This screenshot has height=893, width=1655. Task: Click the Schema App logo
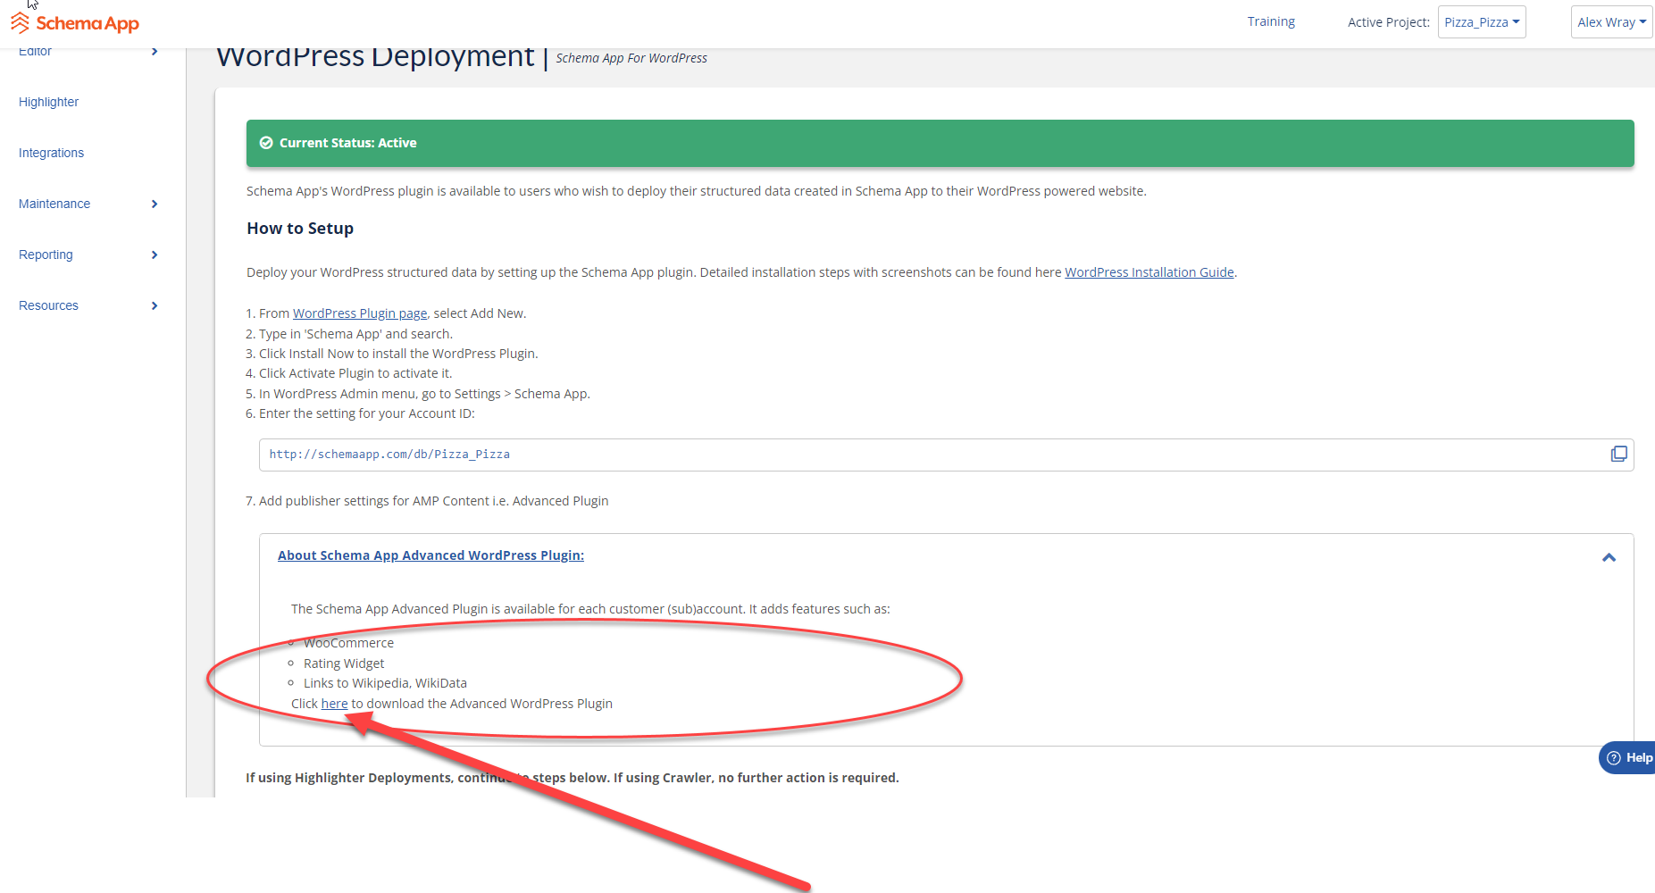coord(75,23)
